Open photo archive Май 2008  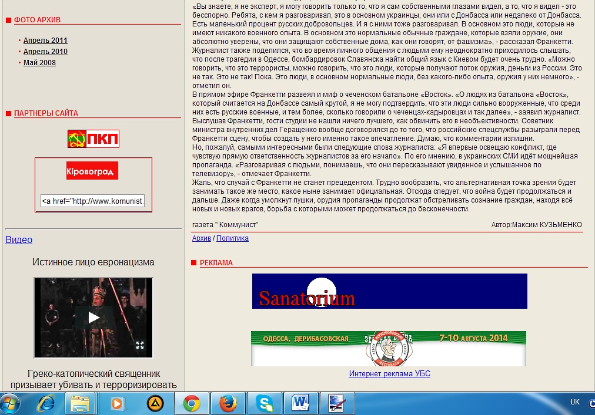coord(39,63)
